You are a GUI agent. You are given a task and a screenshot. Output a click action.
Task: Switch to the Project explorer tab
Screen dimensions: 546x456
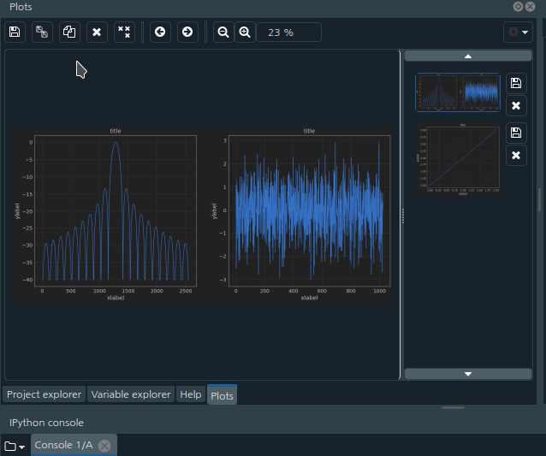pyautogui.click(x=44, y=394)
